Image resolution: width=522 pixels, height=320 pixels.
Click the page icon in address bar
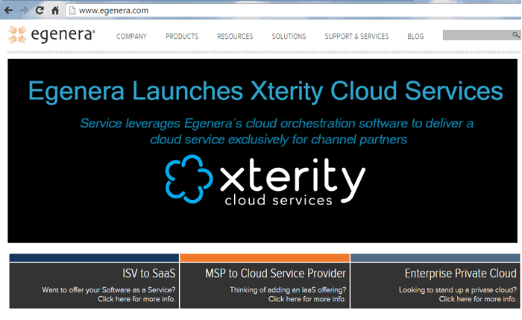pyautogui.click(x=72, y=10)
